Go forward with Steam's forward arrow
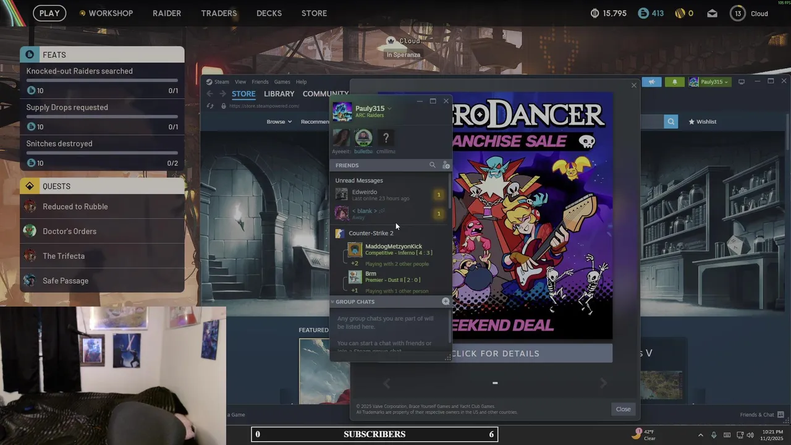 [222, 94]
